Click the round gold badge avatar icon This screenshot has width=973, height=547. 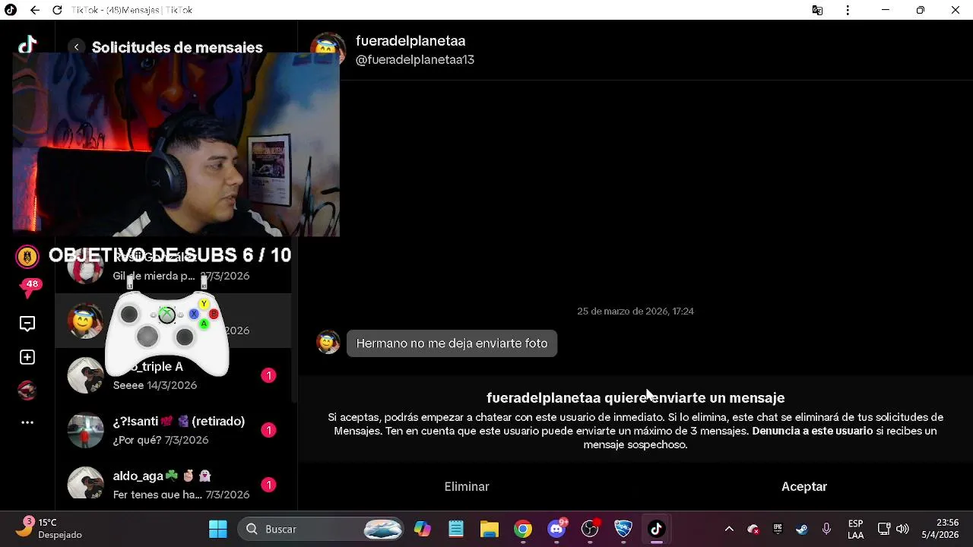pos(27,257)
